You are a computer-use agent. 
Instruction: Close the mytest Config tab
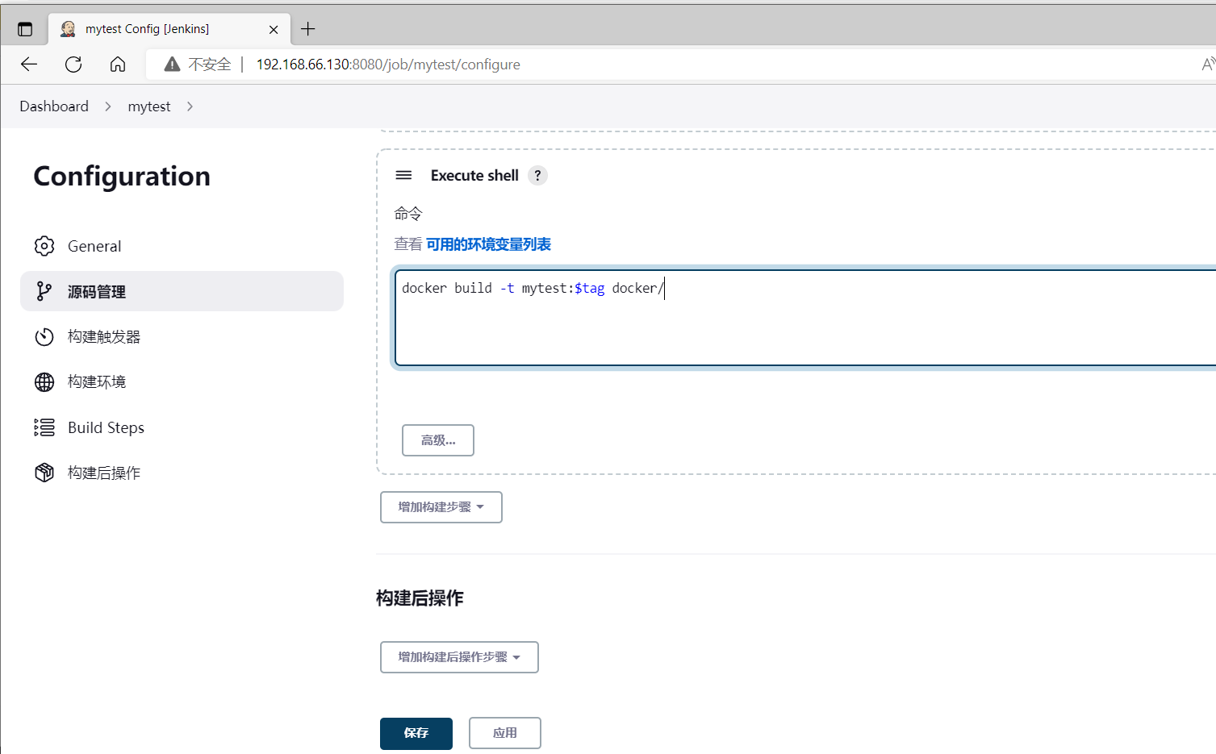(x=274, y=29)
